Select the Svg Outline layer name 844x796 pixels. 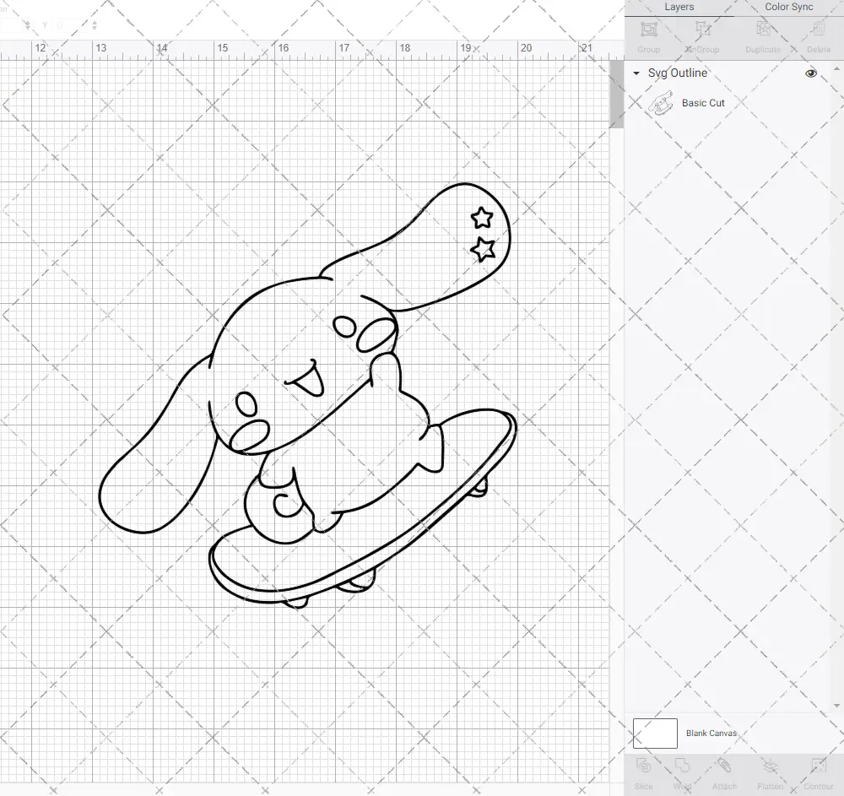click(x=677, y=73)
